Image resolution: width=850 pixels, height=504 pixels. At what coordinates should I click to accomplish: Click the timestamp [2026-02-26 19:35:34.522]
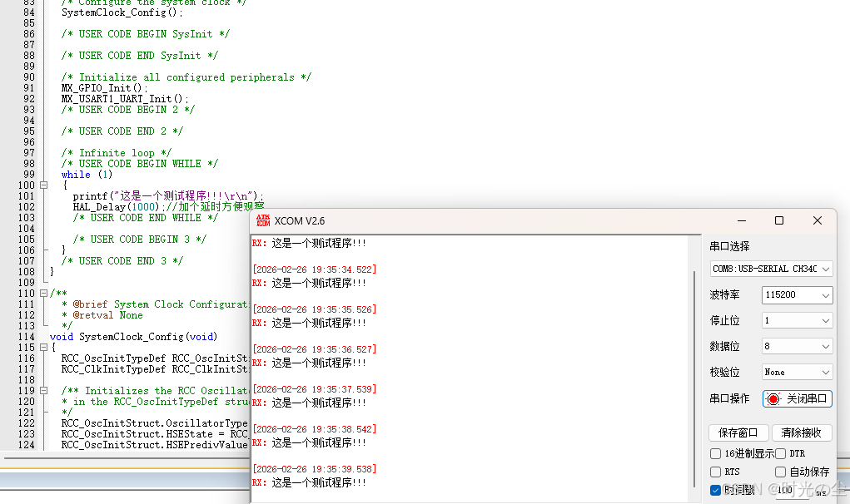315,269
